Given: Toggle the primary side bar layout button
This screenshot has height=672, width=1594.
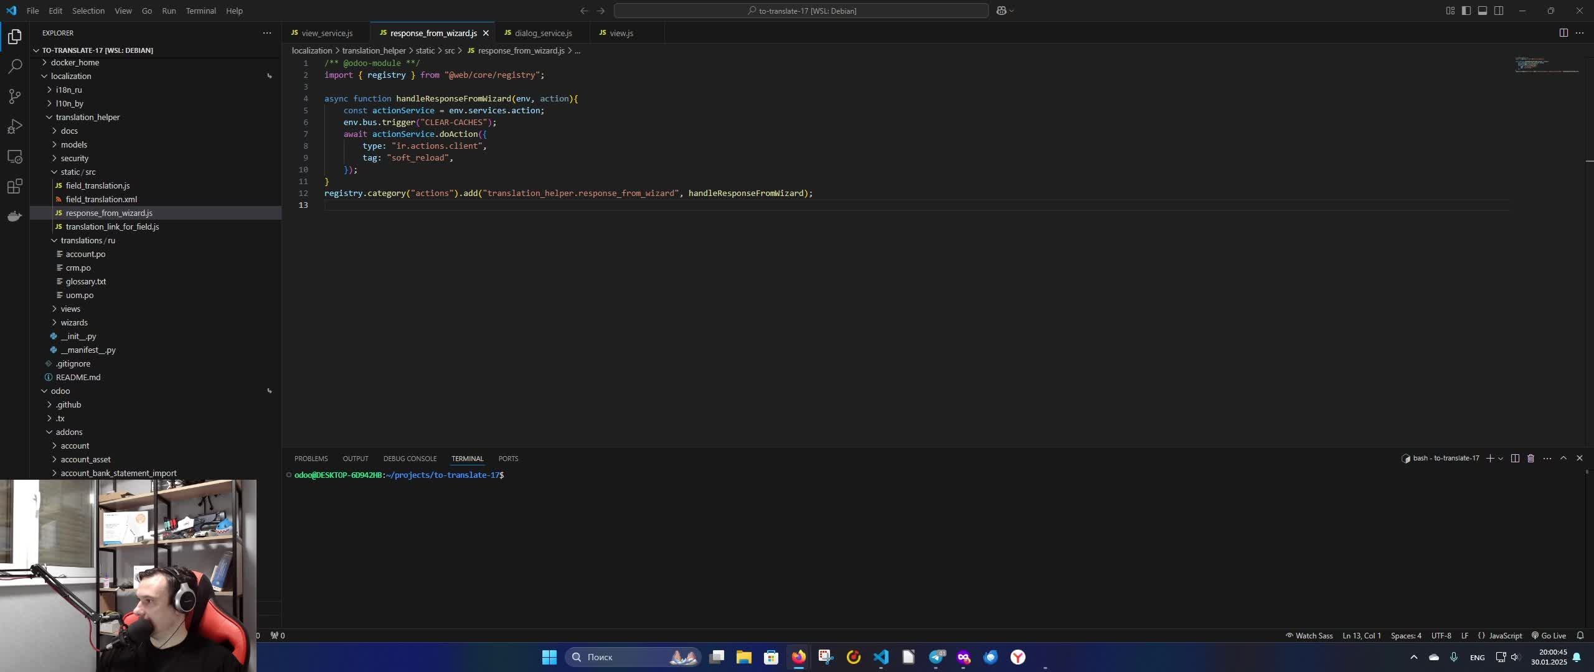Looking at the screenshot, I should coord(1466,11).
